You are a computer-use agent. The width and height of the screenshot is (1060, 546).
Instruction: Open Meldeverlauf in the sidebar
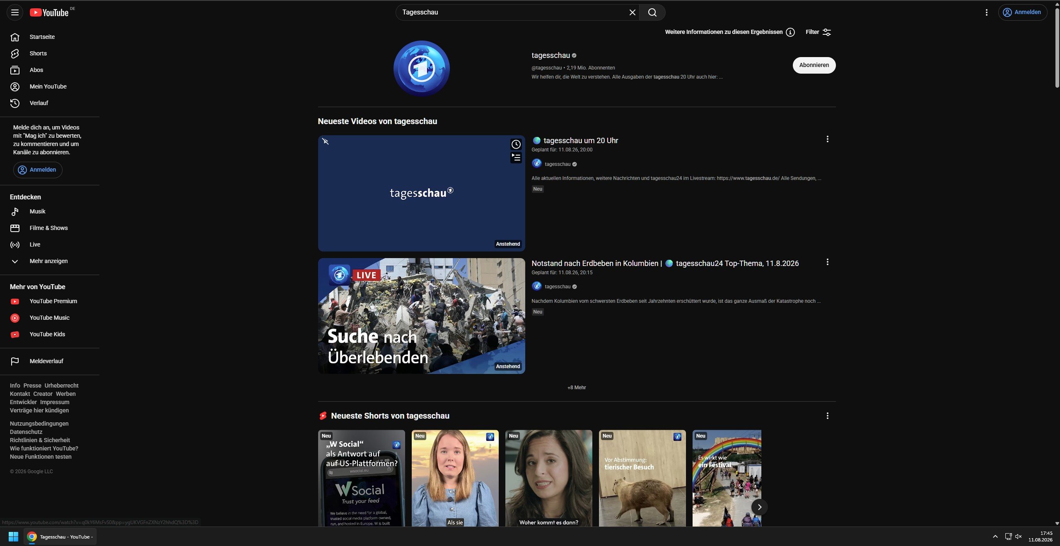50,361
